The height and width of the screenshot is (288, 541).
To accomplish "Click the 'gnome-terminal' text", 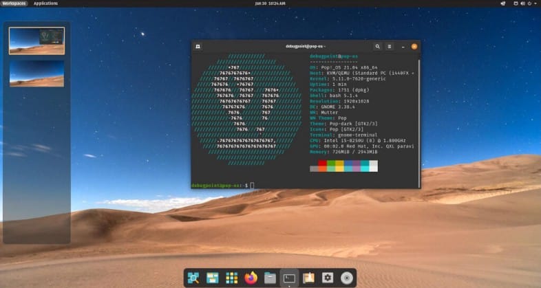I will (x=357, y=135).
